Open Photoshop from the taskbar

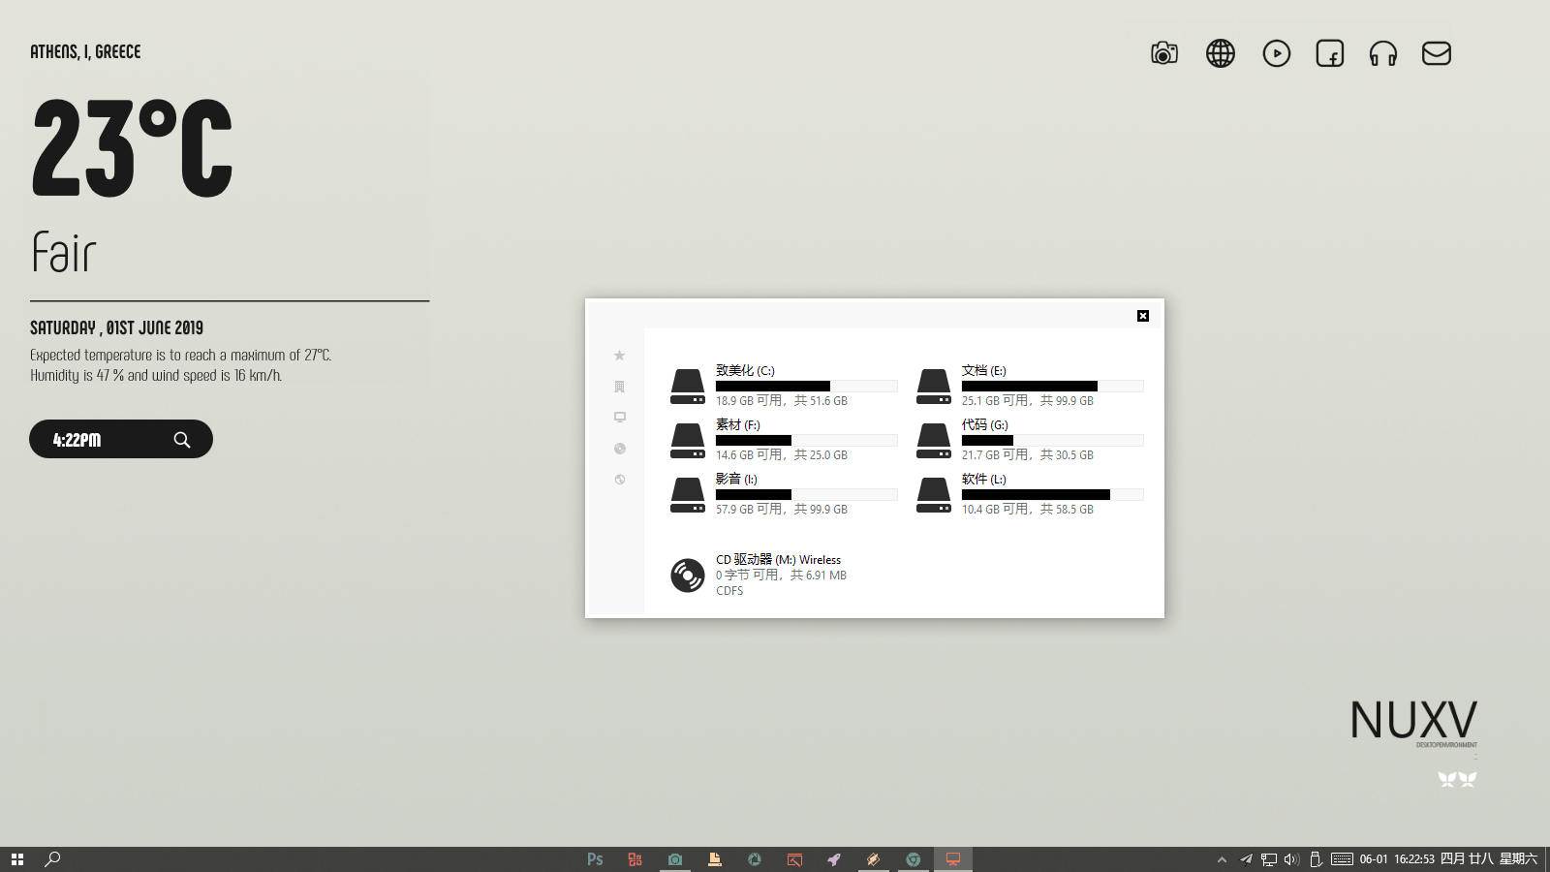(595, 859)
